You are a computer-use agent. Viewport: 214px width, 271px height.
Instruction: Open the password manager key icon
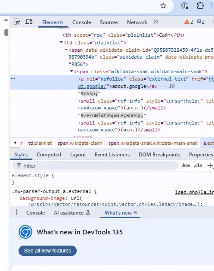[x=185, y=6]
